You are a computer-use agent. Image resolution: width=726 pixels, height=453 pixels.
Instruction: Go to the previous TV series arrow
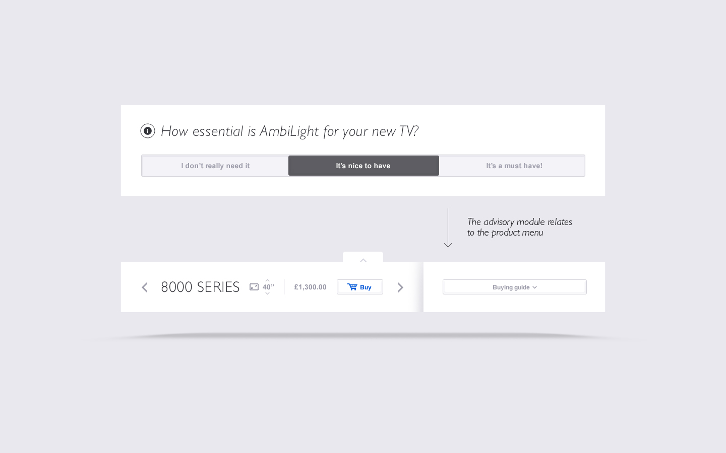(145, 287)
